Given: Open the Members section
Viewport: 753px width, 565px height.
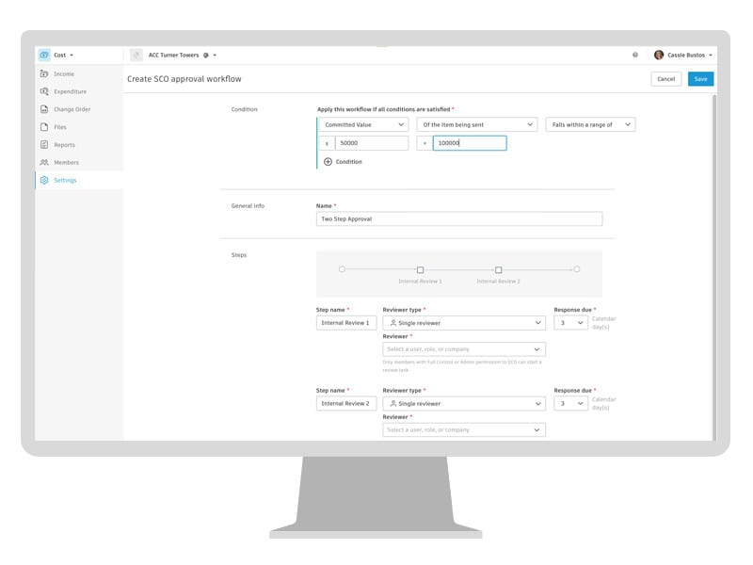Looking at the screenshot, I should pos(66,163).
